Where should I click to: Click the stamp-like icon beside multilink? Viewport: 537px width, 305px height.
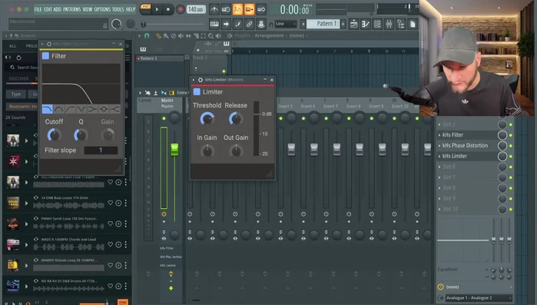[x=261, y=24]
